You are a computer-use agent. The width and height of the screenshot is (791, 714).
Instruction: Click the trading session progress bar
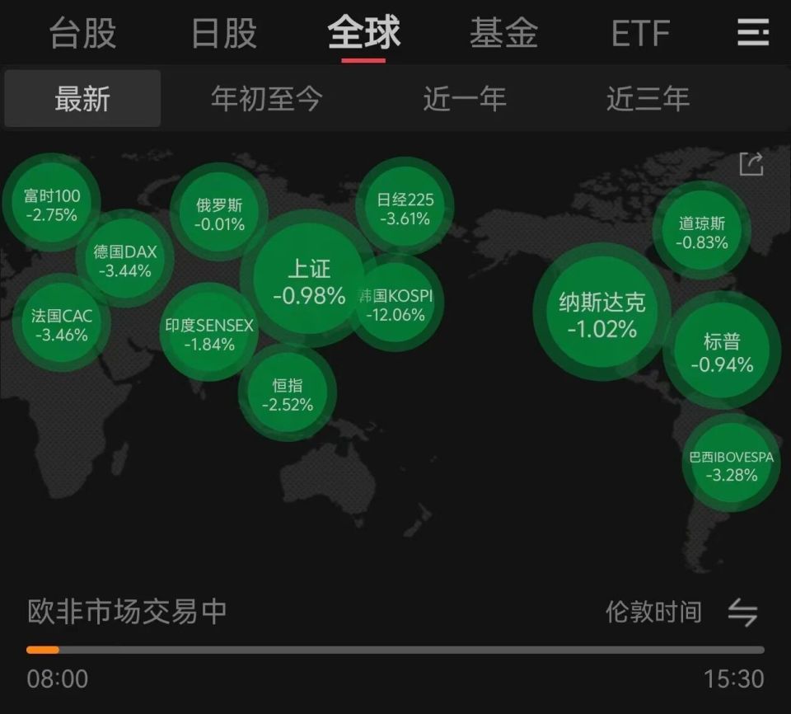tap(395, 648)
